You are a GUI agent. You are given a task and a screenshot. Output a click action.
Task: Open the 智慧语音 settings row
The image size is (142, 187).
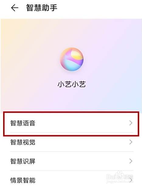click(71, 123)
